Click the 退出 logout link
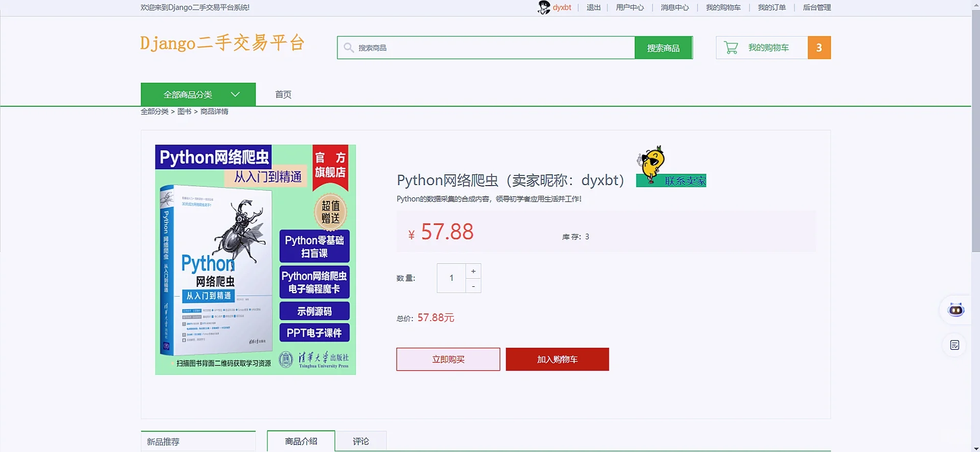 [x=594, y=7]
